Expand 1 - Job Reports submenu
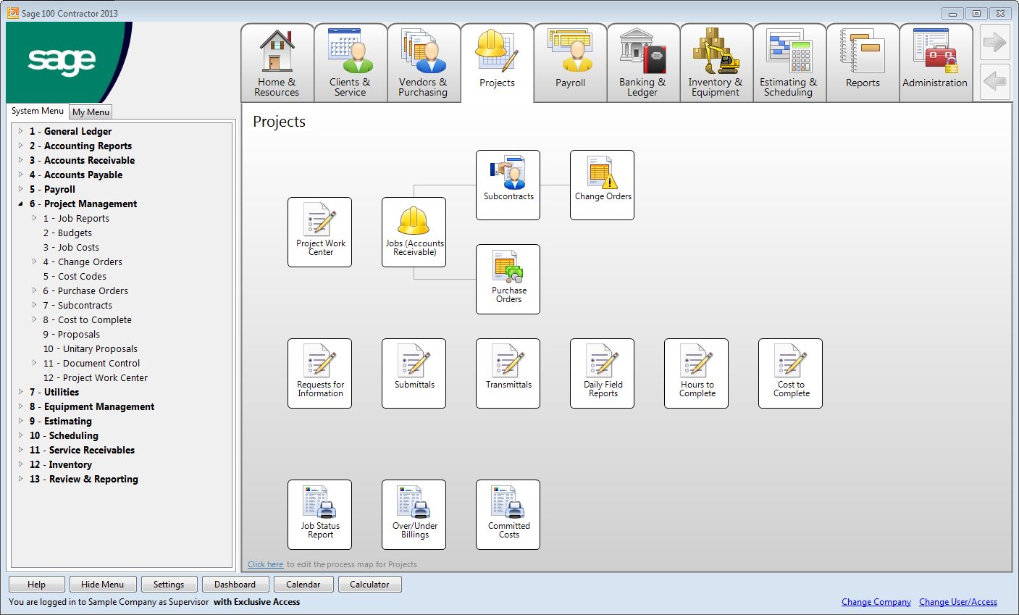1019x615 pixels. (35, 218)
